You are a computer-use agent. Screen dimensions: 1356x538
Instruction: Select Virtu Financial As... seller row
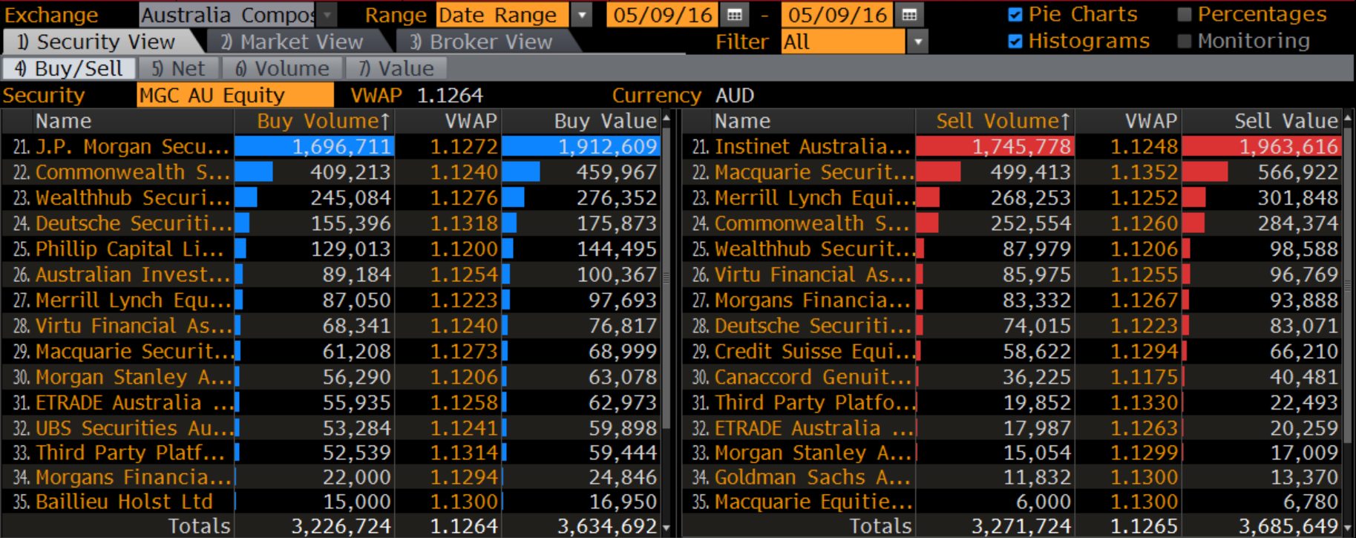pos(1012,275)
